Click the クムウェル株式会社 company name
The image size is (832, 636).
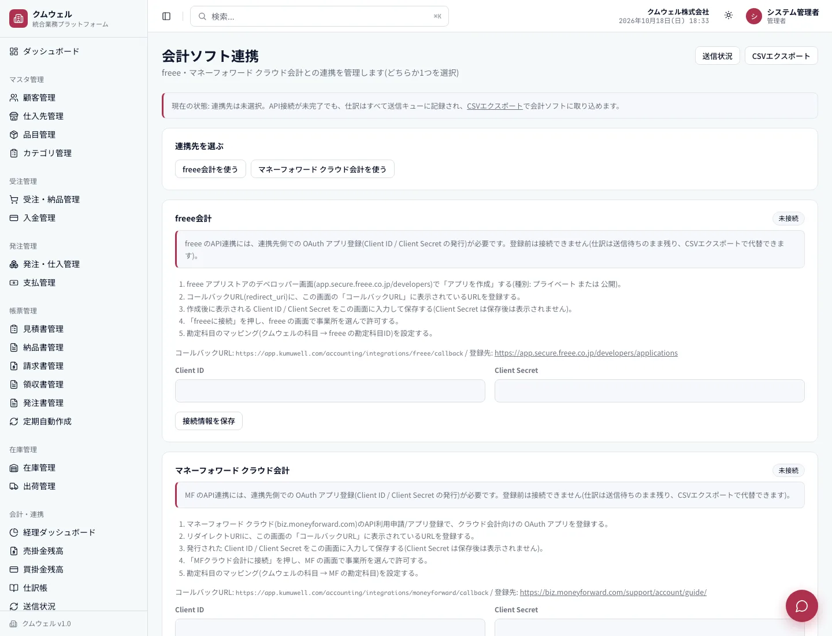point(678,12)
